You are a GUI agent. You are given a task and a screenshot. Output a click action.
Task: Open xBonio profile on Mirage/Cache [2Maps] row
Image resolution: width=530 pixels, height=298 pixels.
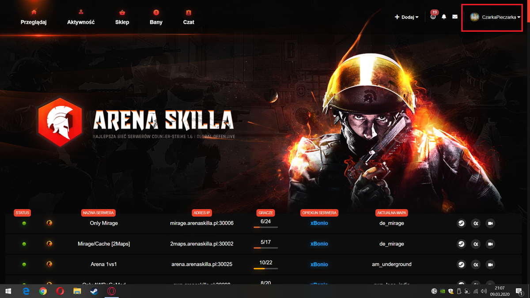click(319, 244)
